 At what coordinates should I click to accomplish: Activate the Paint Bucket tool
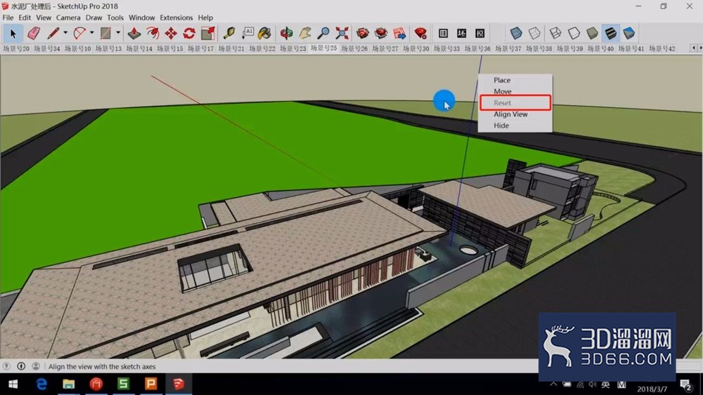265,34
